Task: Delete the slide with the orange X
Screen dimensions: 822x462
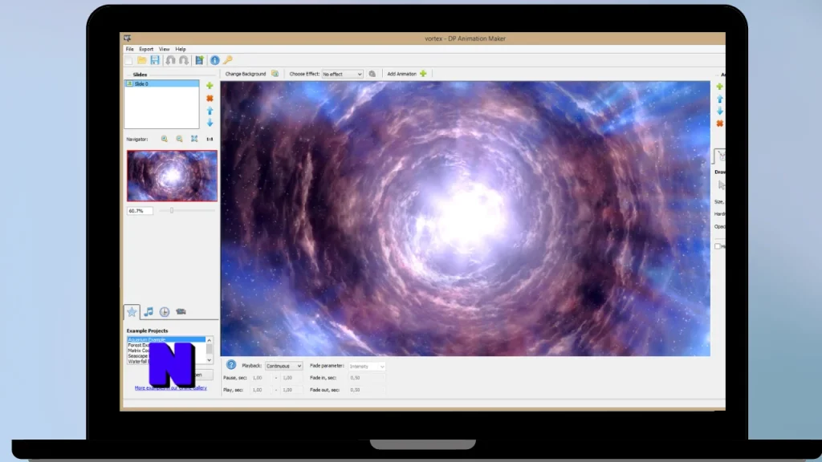Action: click(x=210, y=99)
